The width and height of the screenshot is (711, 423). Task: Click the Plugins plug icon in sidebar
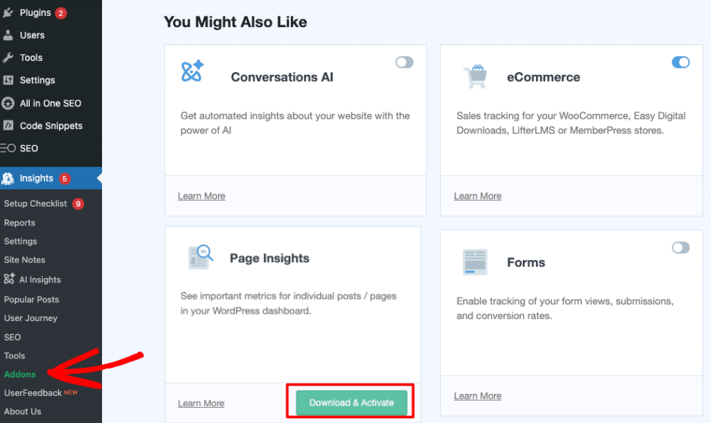[8, 12]
